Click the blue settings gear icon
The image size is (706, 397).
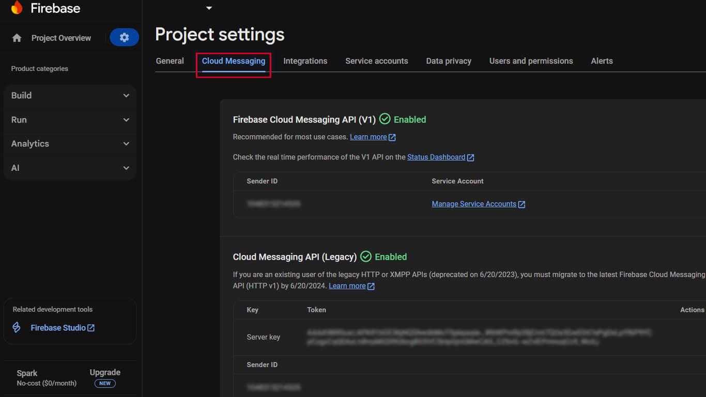coord(124,37)
